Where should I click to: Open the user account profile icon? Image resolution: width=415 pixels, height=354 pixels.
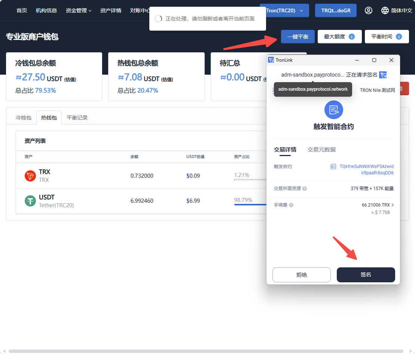click(x=369, y=10)
